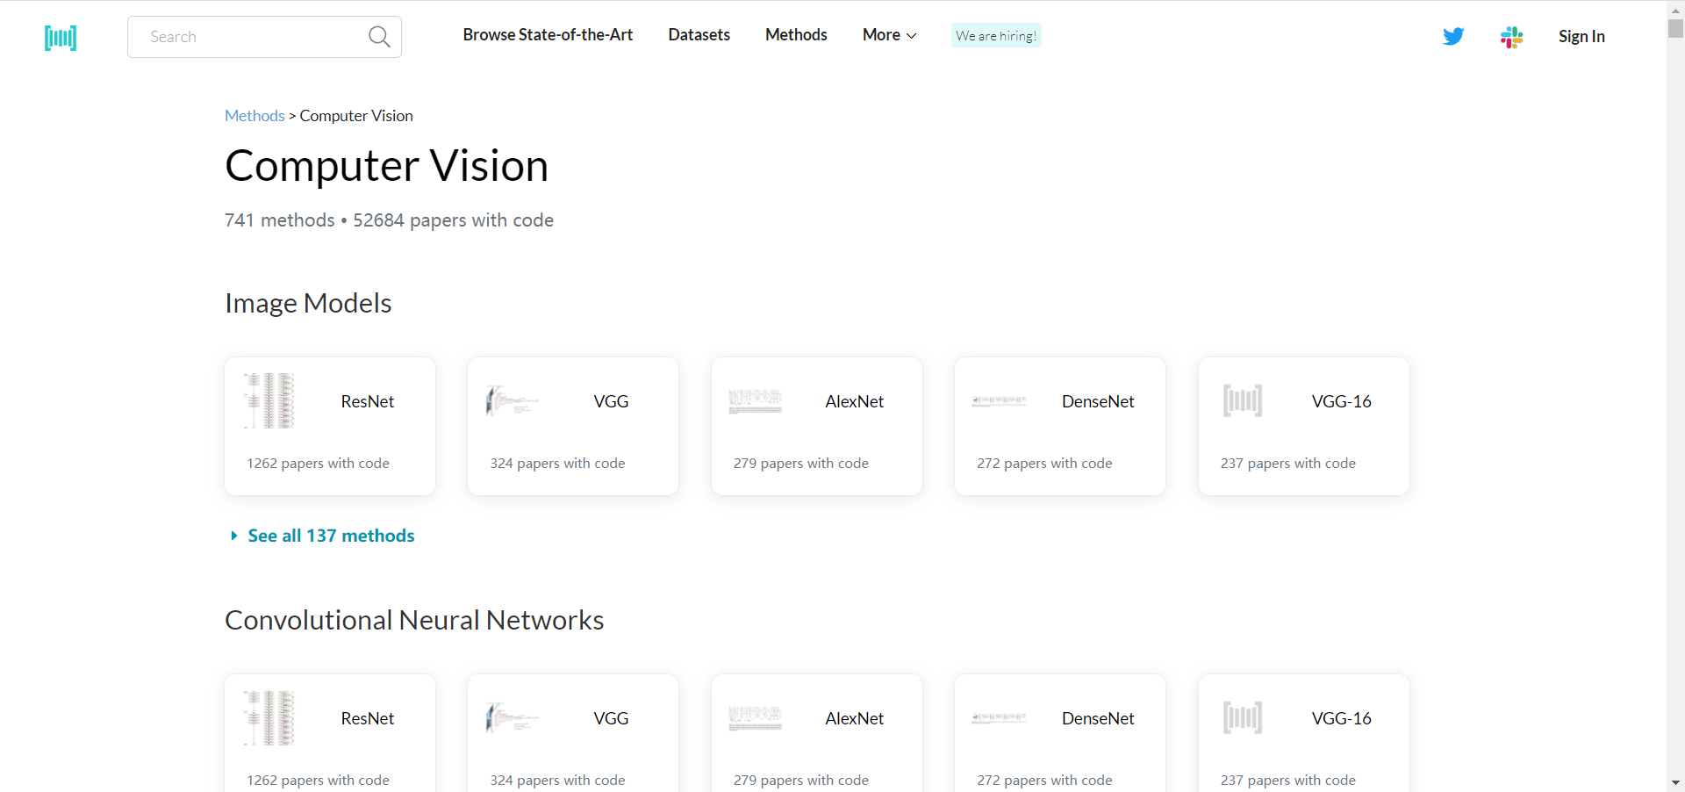Open the Slack icon
1685x792 pixels.
1511,37
